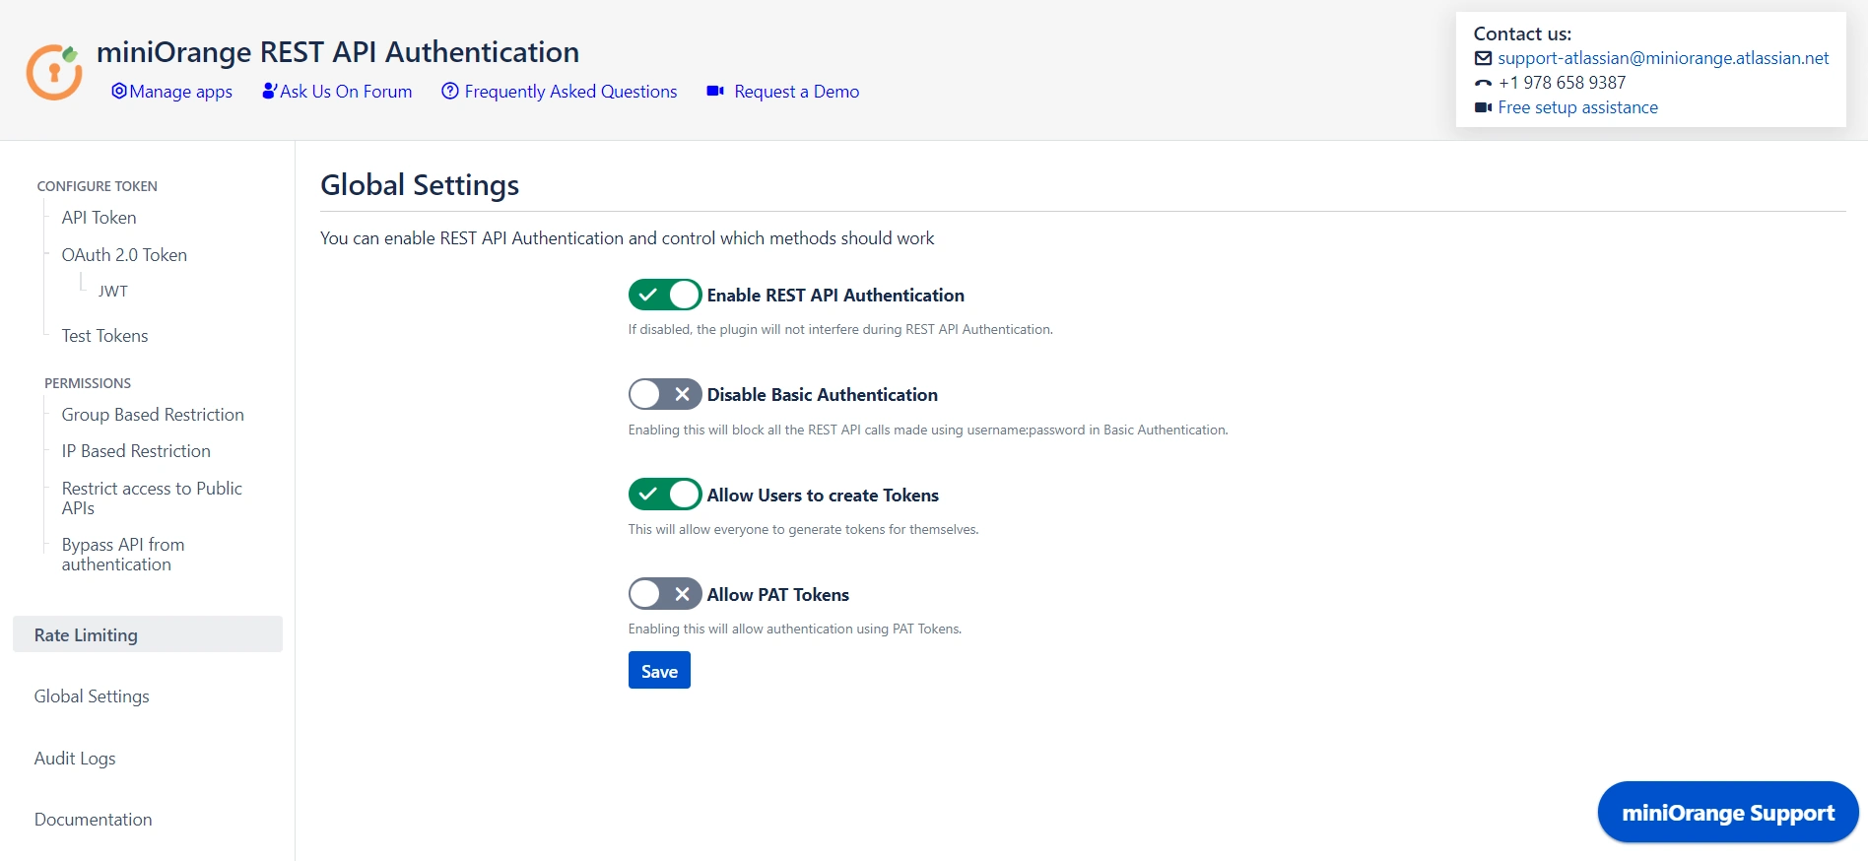Click the Global Settings page heading
The image size is (1868, 861).
[420, 185]
